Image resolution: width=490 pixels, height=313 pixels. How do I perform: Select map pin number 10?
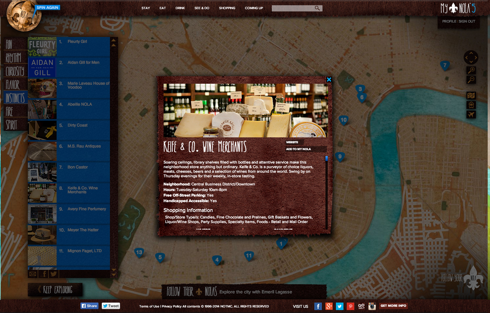344,120
